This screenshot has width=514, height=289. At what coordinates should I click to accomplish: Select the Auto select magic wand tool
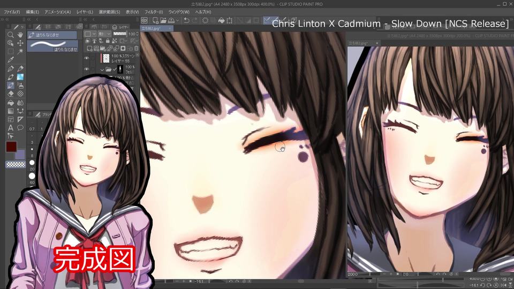coord(20,51)
